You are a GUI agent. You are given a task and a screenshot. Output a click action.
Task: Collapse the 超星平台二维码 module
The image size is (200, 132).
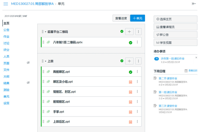click(x=46, y=32)
